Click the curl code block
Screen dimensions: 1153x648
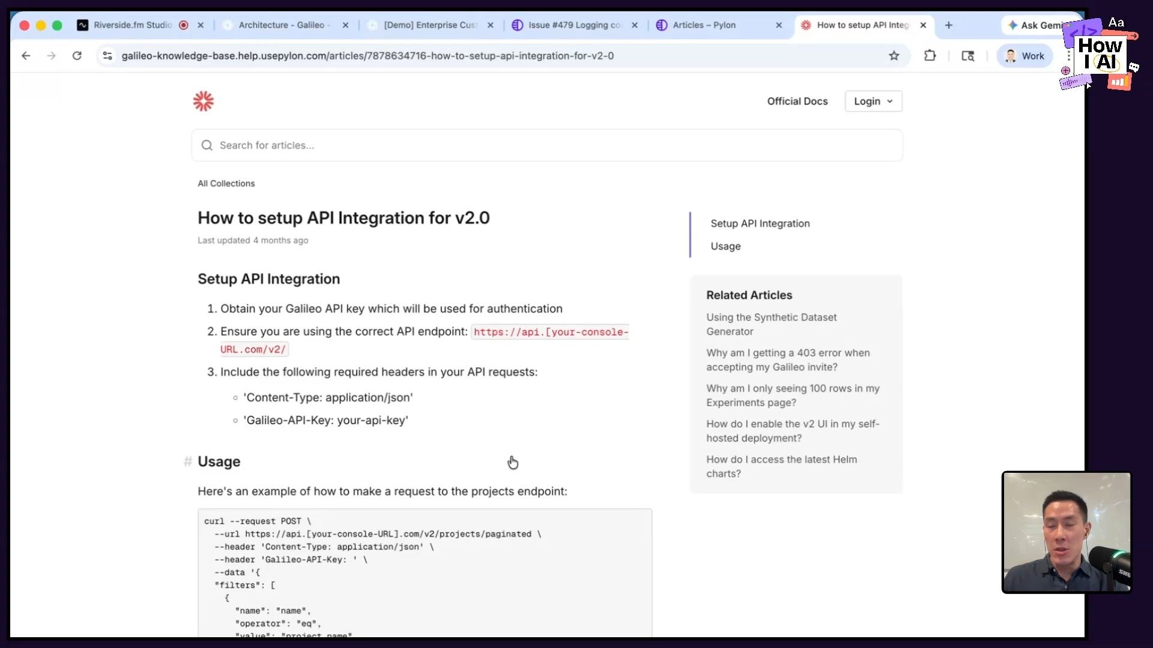click(x=425, y=573)
